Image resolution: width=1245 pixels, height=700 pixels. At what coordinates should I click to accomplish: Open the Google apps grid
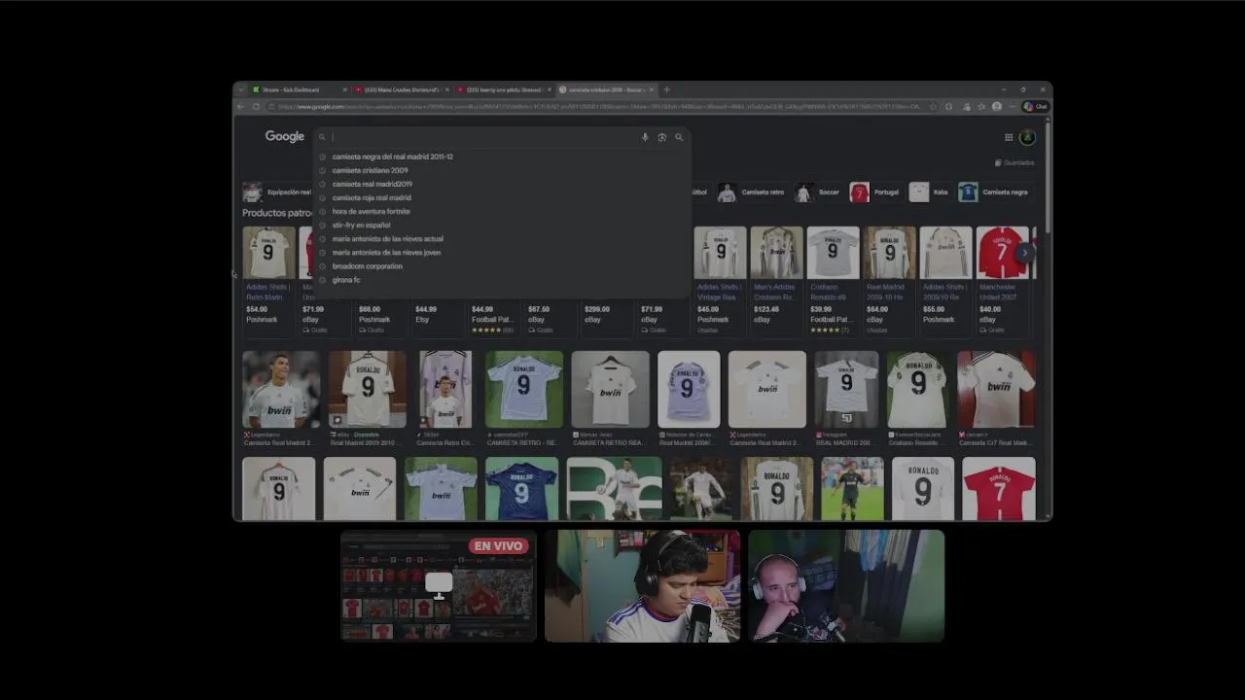click(x=1009, y=137)
